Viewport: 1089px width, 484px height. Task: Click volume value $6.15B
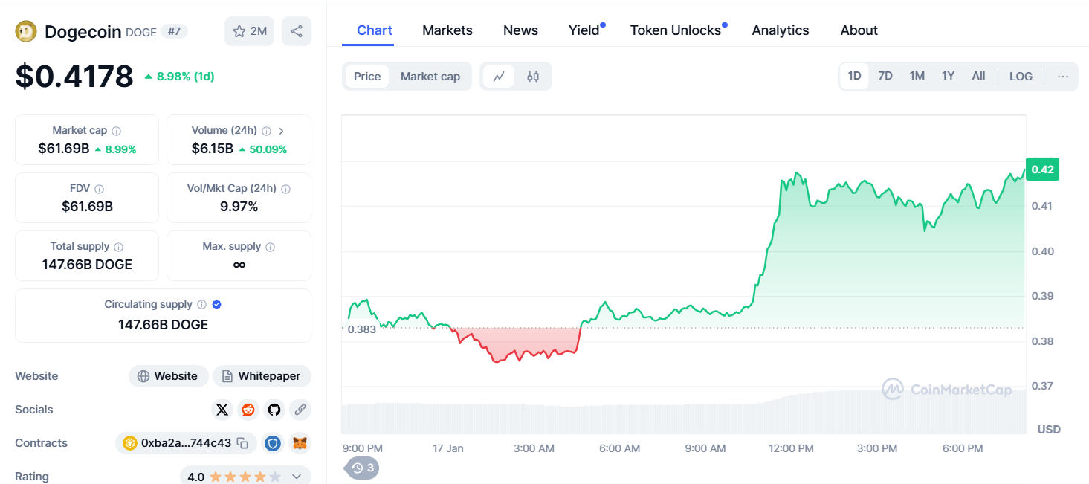213,149
